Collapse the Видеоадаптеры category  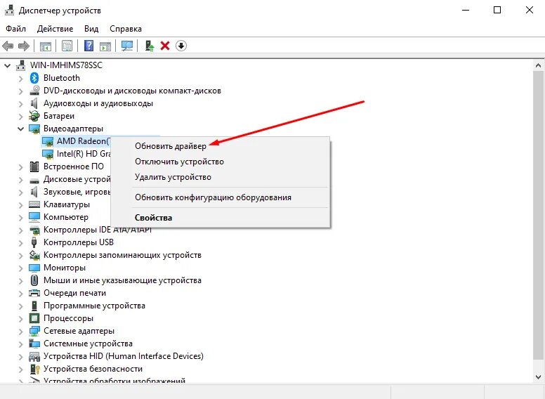(x=20, y=129)
